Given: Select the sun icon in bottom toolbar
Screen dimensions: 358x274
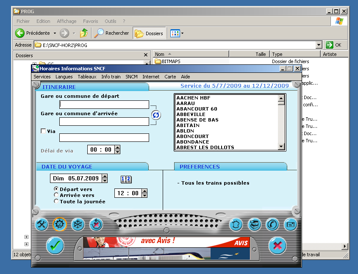Looking at the screenshot, I should [60, 224].
